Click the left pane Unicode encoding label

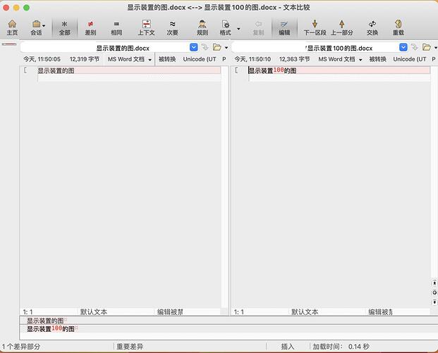pyautogui.click(x=200, y=59)
